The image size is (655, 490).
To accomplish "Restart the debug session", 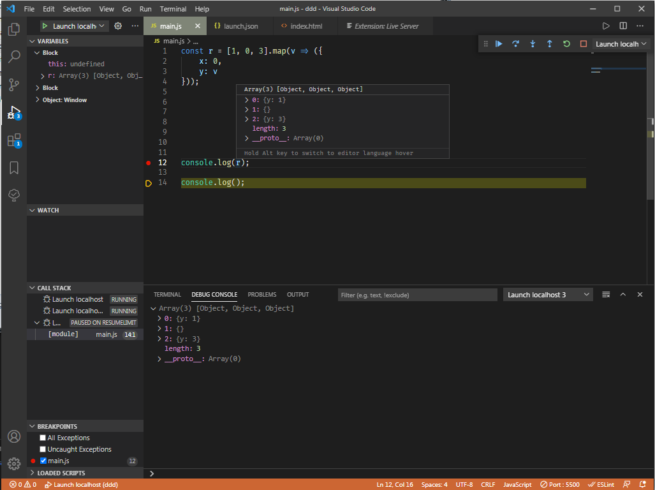I will (566, 44).
